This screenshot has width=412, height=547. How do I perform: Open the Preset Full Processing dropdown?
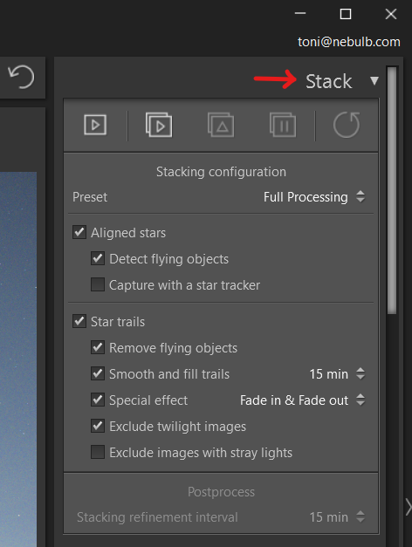(x=314, y=197)
